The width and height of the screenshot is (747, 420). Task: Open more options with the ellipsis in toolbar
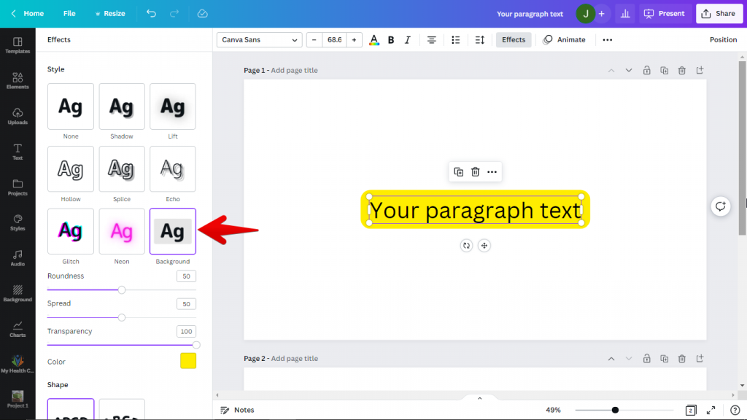608,39
